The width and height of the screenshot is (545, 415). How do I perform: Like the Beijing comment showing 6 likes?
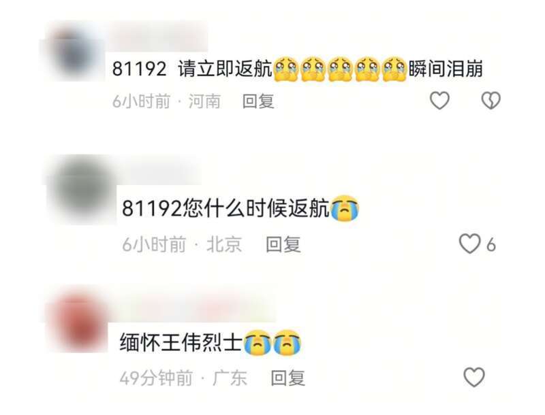(x=470, y=244)
